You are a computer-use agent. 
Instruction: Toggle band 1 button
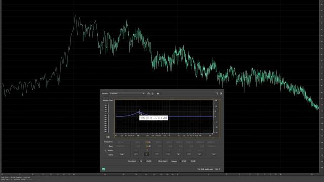146,154
